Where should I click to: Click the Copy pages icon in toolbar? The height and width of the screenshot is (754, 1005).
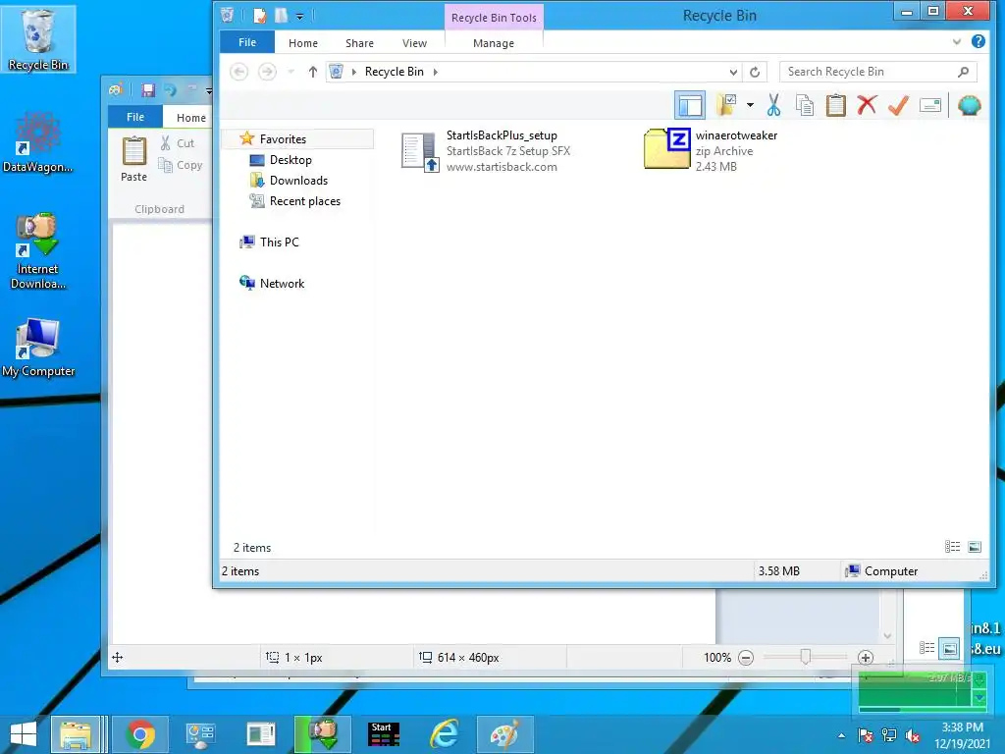click(805, 105)
